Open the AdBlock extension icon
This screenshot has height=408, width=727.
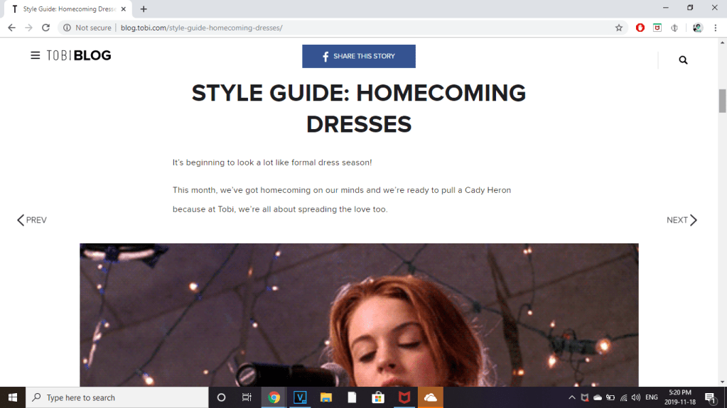[640, 28]
